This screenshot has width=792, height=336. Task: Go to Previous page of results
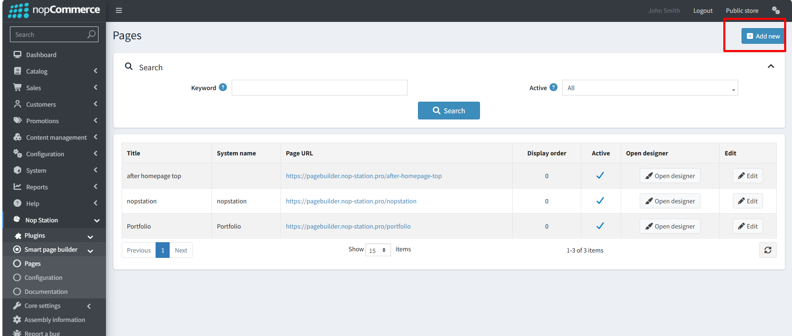click(x=139, y=250)
